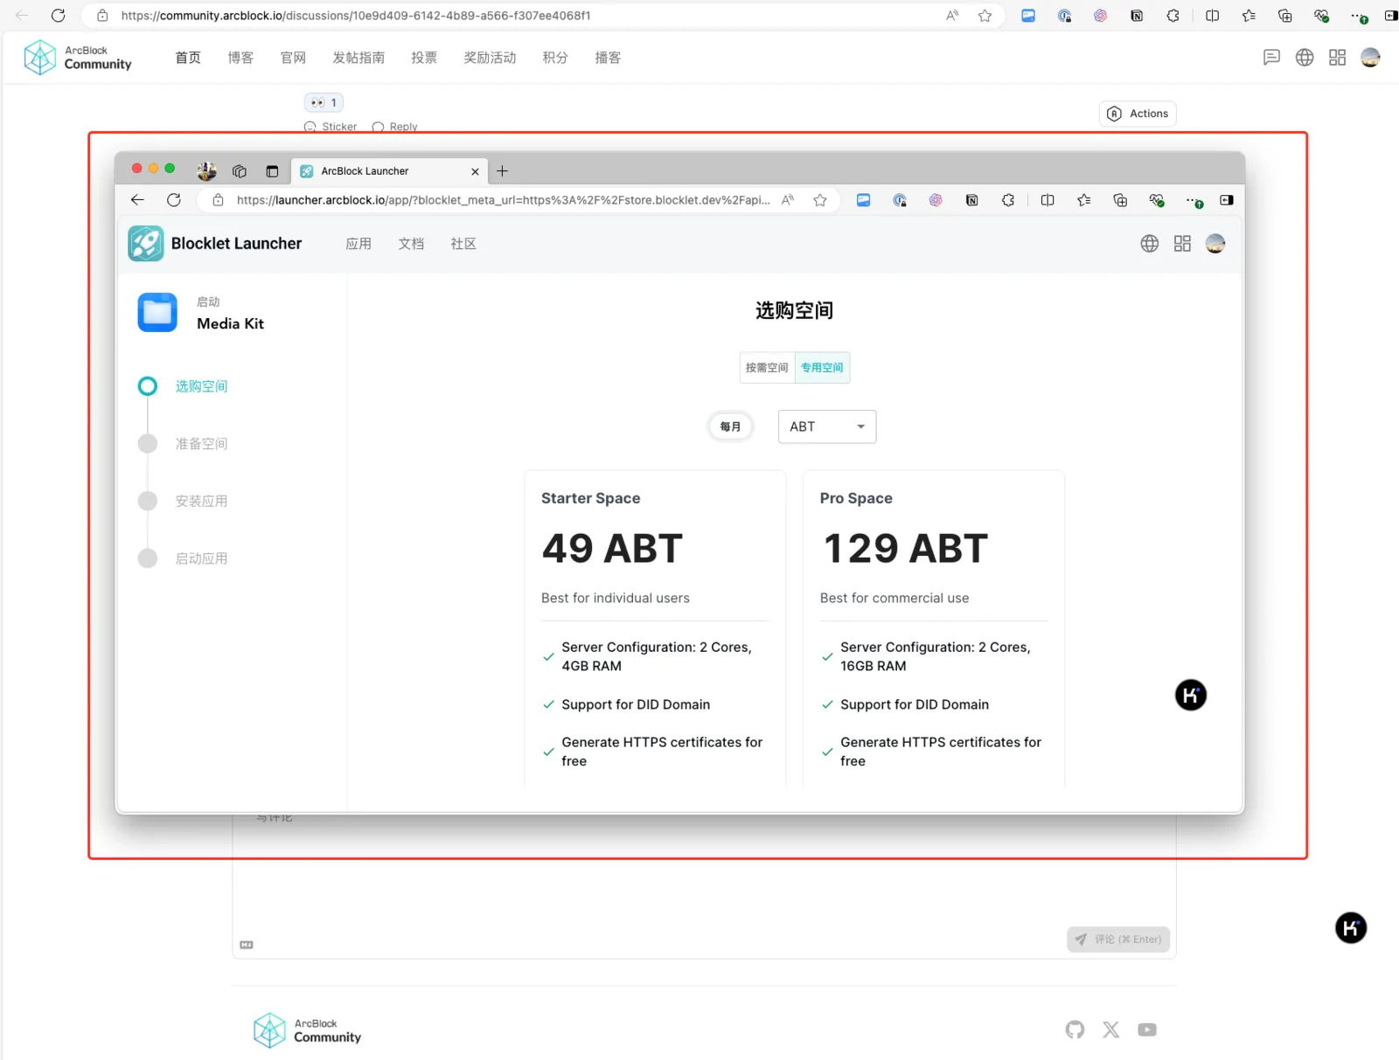The height and width of the screenshot is (1060, 1399).
Task: Click ArcBlock Community footer logo
Action: (307, 1030)
